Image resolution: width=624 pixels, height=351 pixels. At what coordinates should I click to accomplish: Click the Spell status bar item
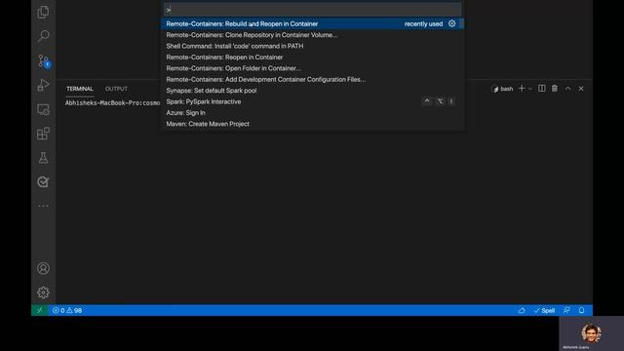coord(544,310)
